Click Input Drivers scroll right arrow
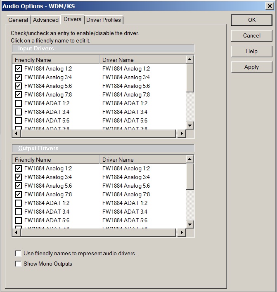 pos(182,133)
